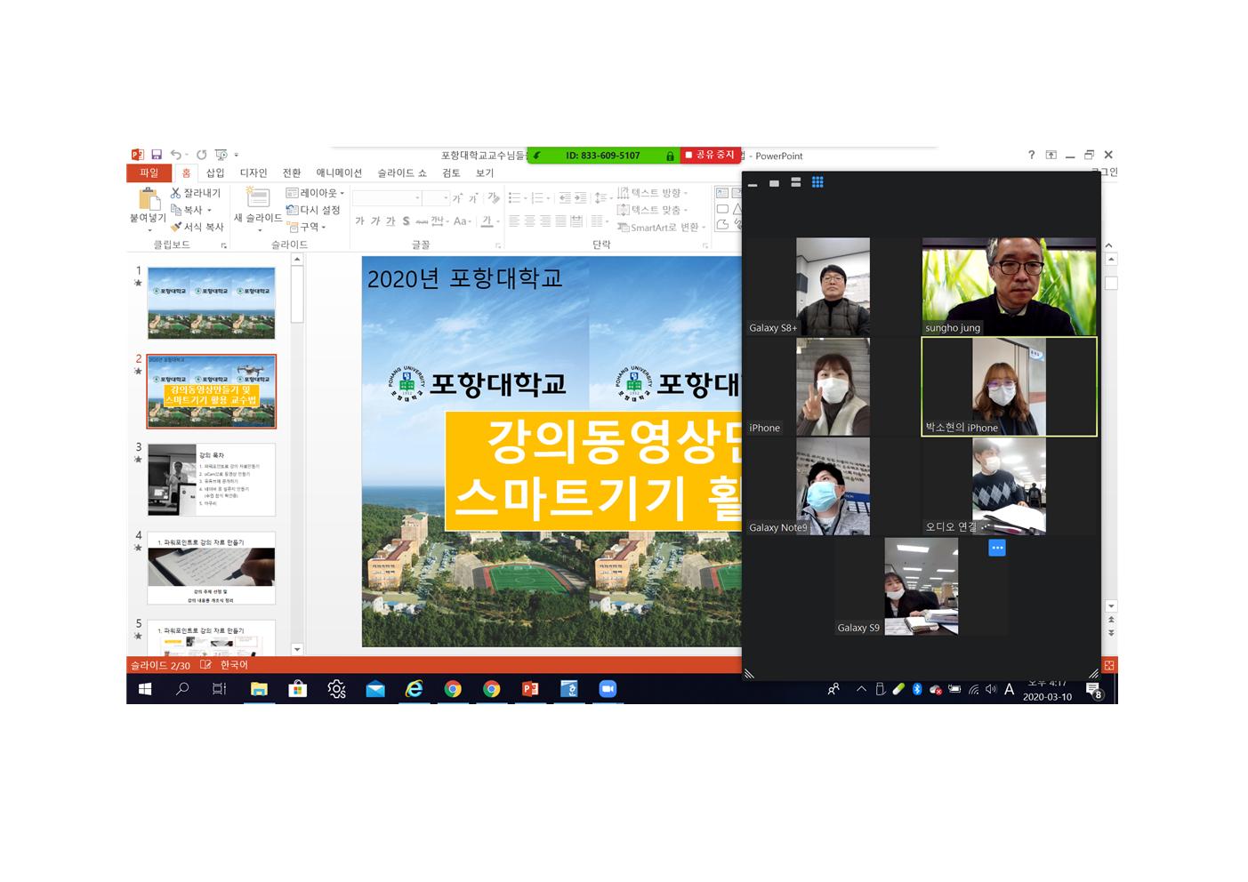Click the yellow title box on the main slide
The image size is (1248, 882).
593,471
